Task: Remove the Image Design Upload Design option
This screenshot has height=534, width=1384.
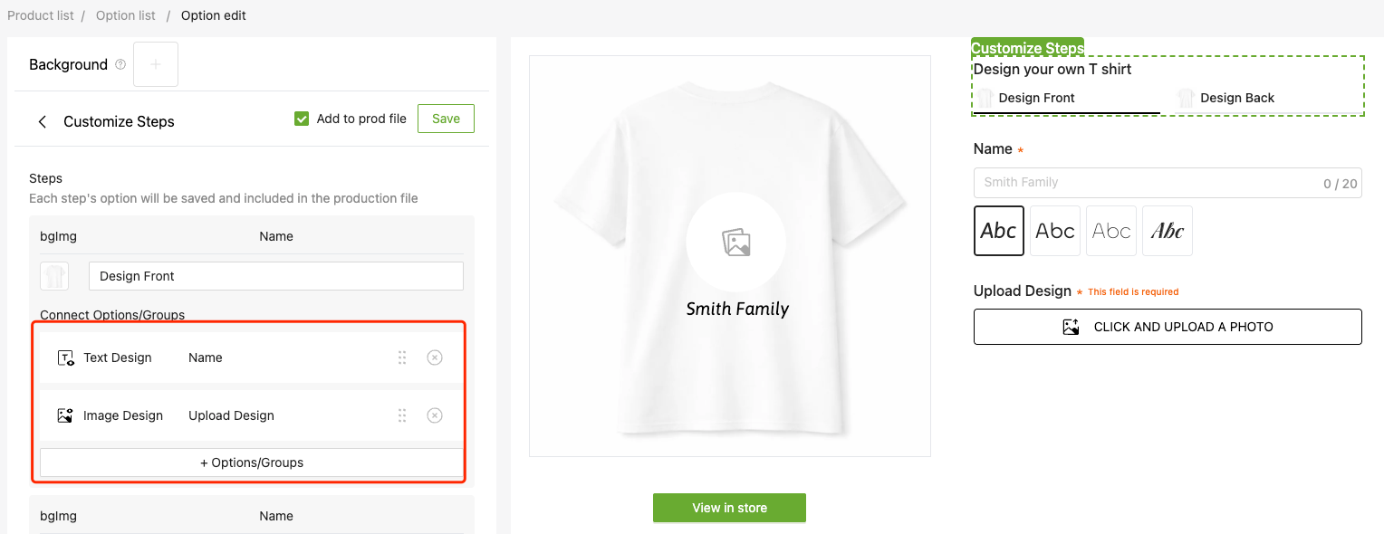Action: 435,415
